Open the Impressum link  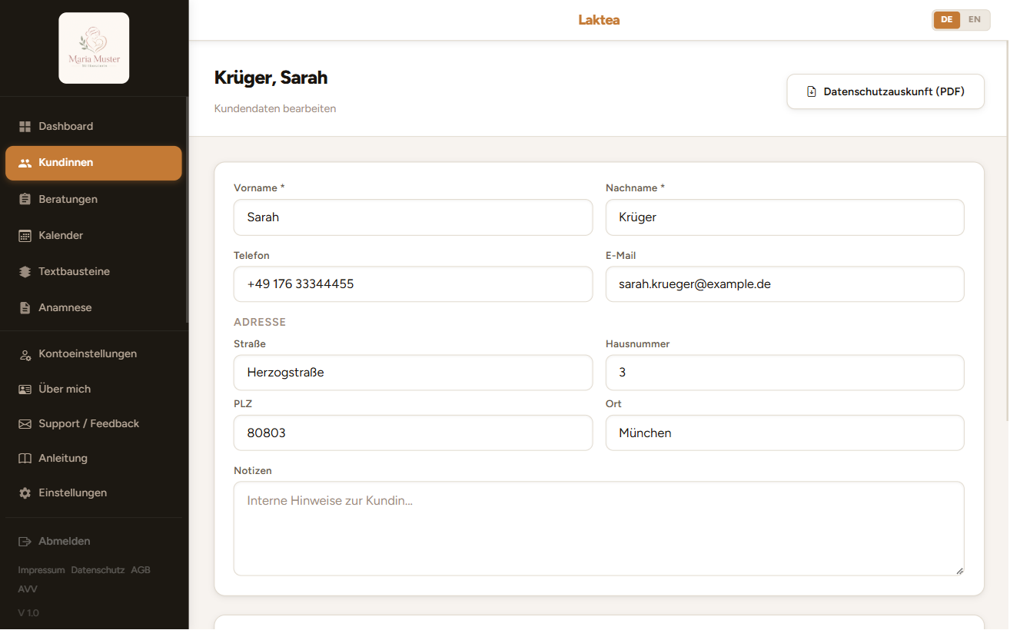(x=42, y=570)
